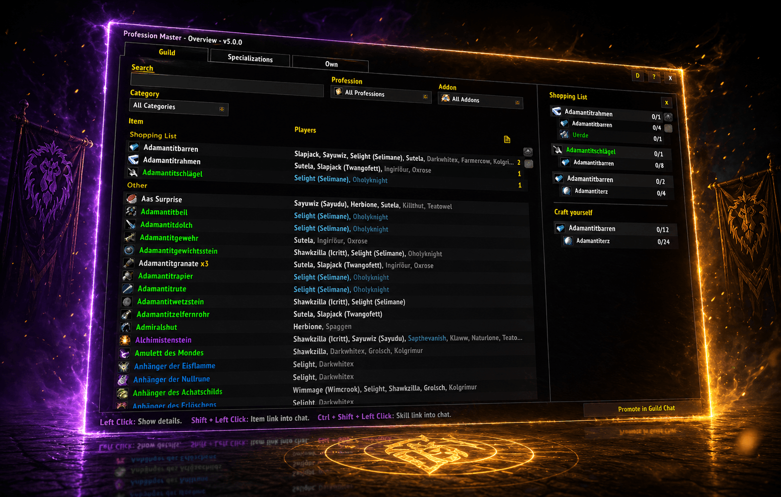The height and width of the screenshot is (497, 781).
Task: Open help with the ? button
Action: click(x=654, y=77)
